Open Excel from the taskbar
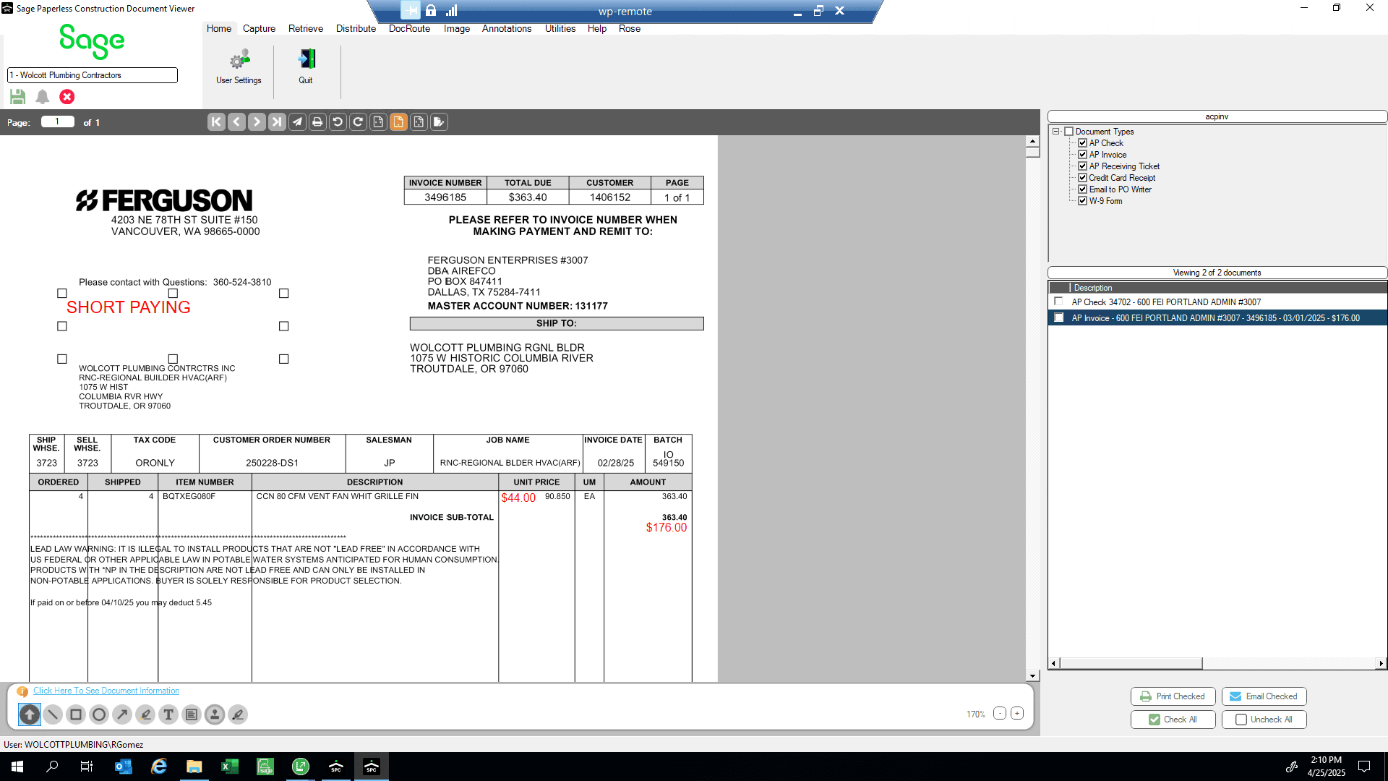Viewport: 1388px width, 781px height. point(229,767)
